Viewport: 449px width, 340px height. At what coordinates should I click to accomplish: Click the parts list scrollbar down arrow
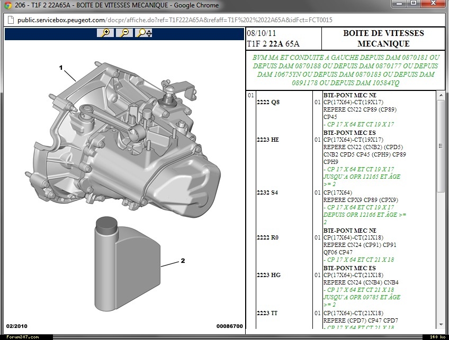(441, 324)
